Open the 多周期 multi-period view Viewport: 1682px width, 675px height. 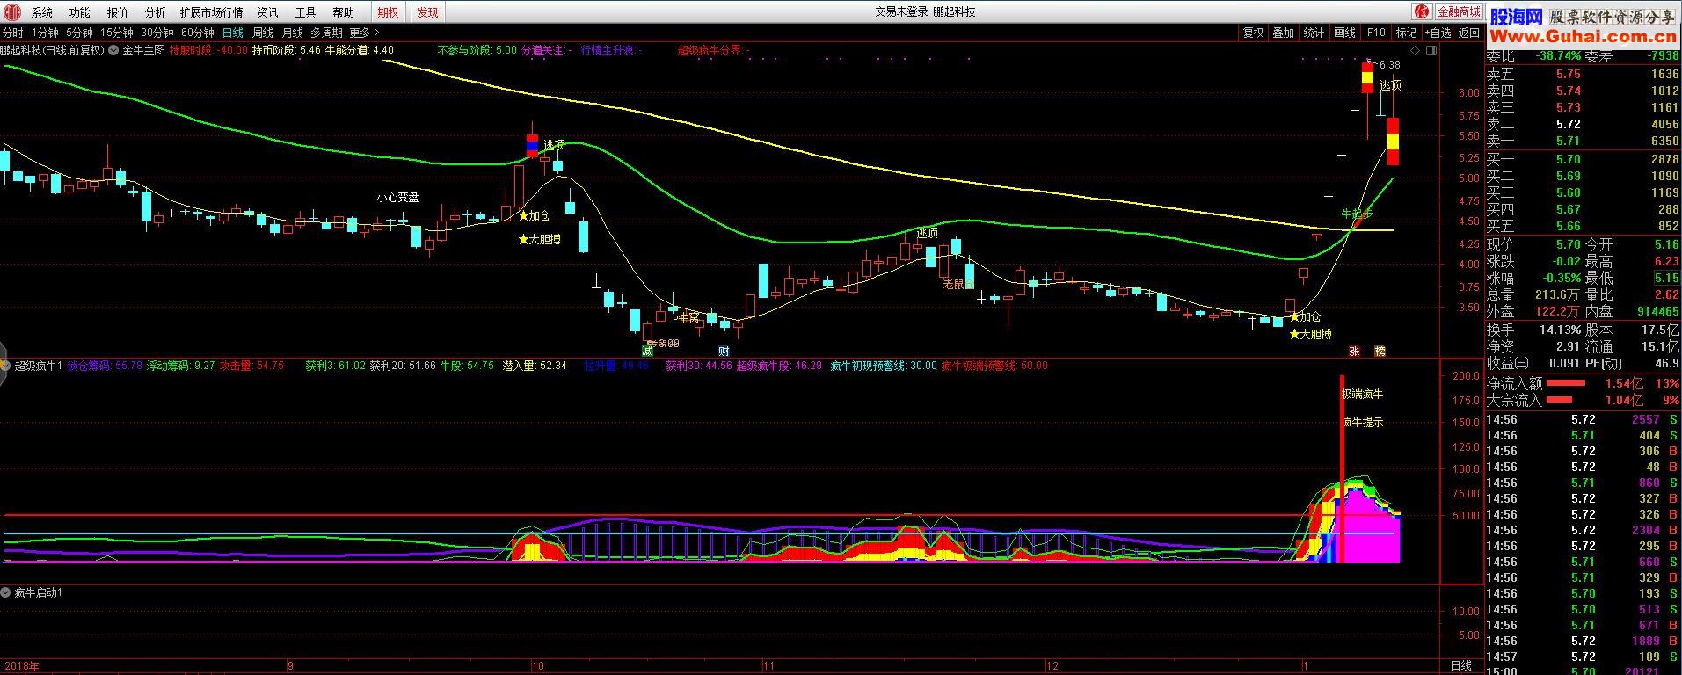tap(326, 33)
